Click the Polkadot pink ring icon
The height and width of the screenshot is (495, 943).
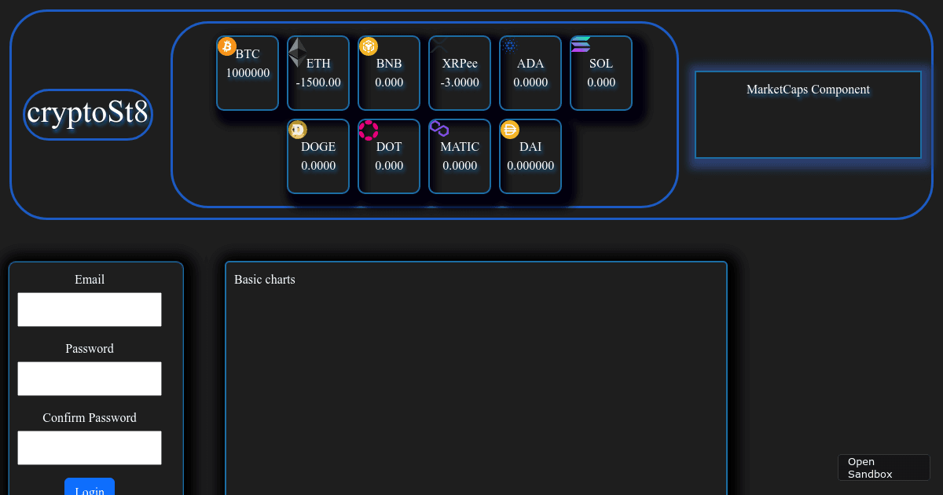[369, 130]
